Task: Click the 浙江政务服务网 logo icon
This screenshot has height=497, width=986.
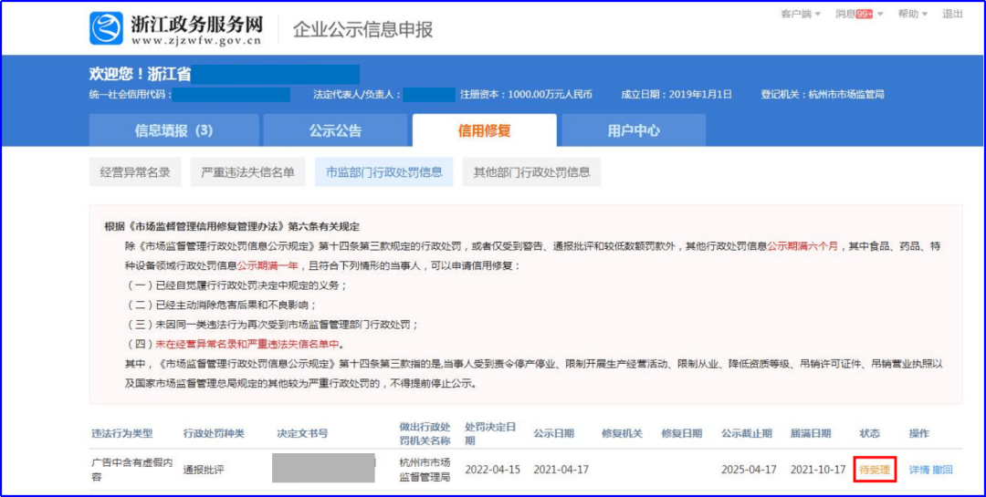Action: click(x=106, y=28)
